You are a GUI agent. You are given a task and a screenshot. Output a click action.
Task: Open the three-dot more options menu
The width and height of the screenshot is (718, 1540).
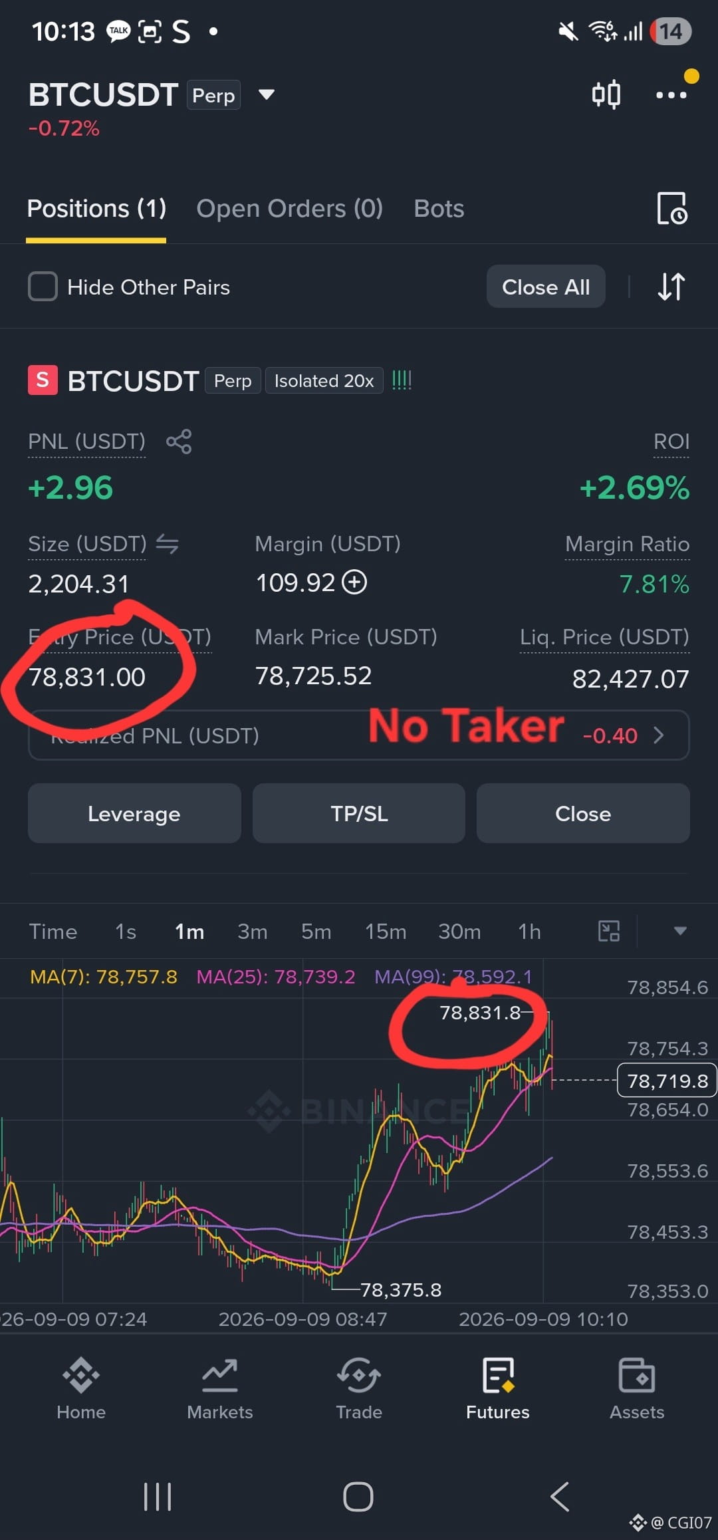pyautogui.click(x=671, y=95)
